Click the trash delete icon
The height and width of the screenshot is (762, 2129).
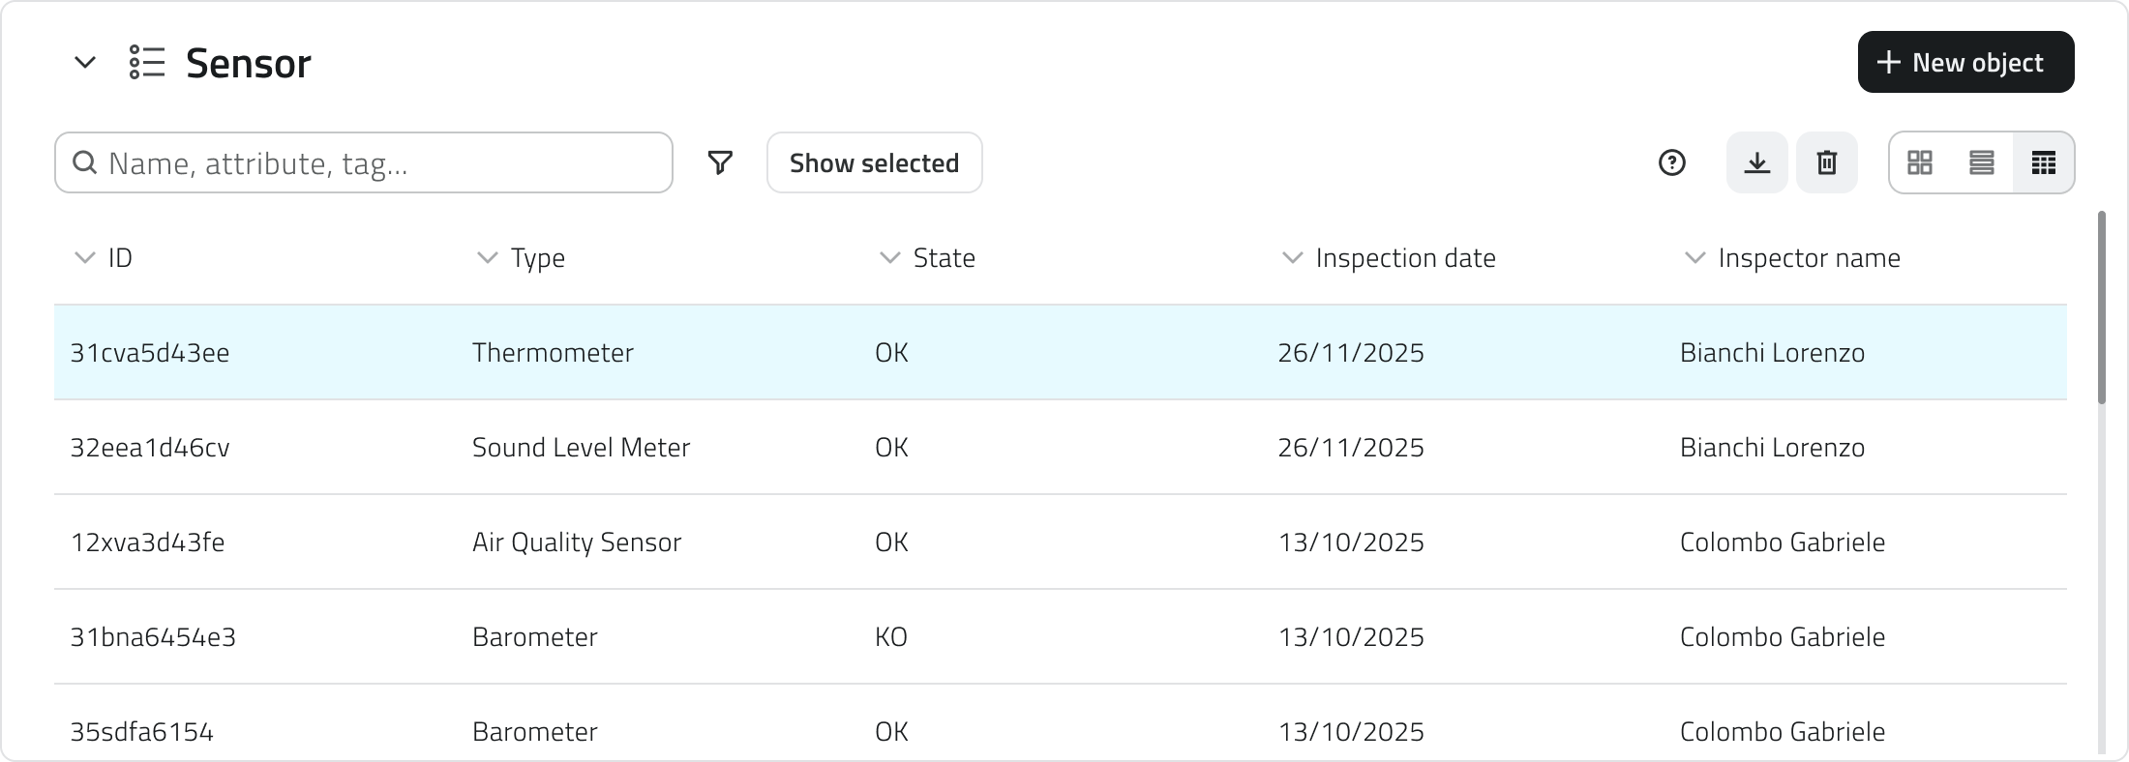tap(1826, 162)
